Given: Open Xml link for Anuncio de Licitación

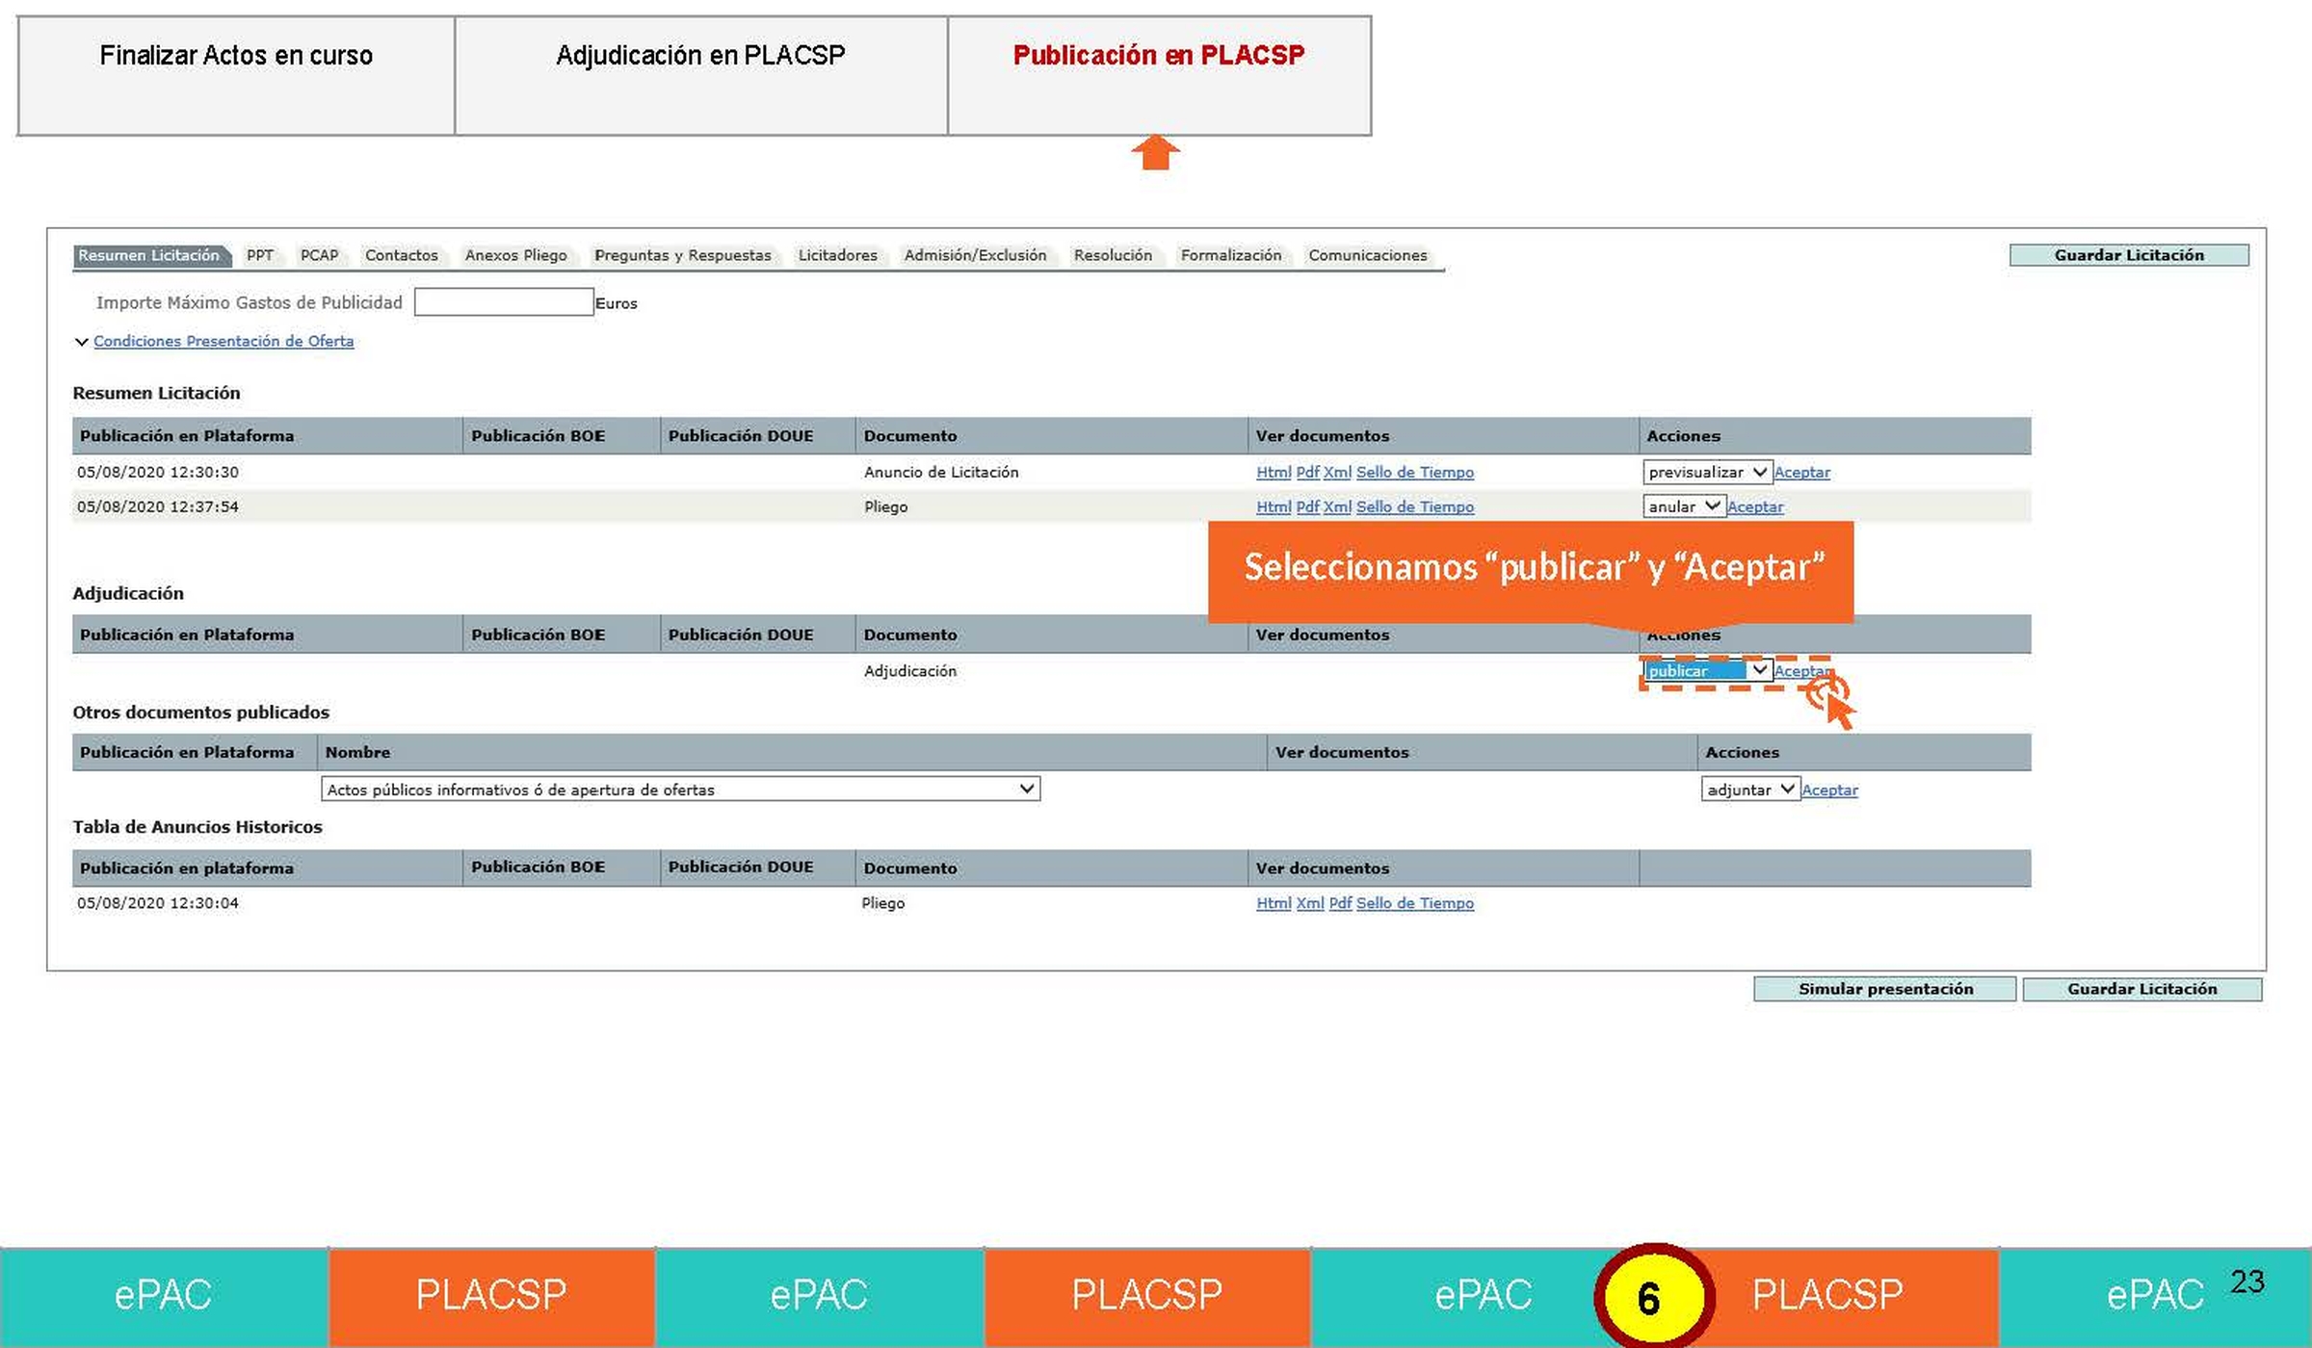Looking at the screenshot, I should tap(1337, 472).
